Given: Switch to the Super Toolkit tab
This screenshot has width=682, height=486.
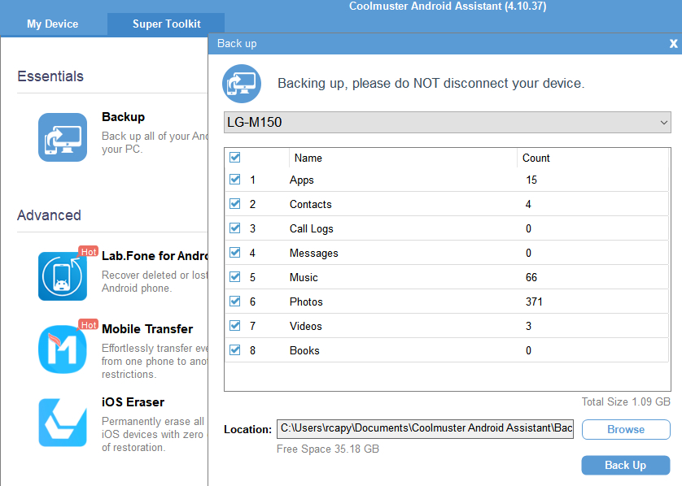Looking at the screenshot, I should [x=166, y=24].
